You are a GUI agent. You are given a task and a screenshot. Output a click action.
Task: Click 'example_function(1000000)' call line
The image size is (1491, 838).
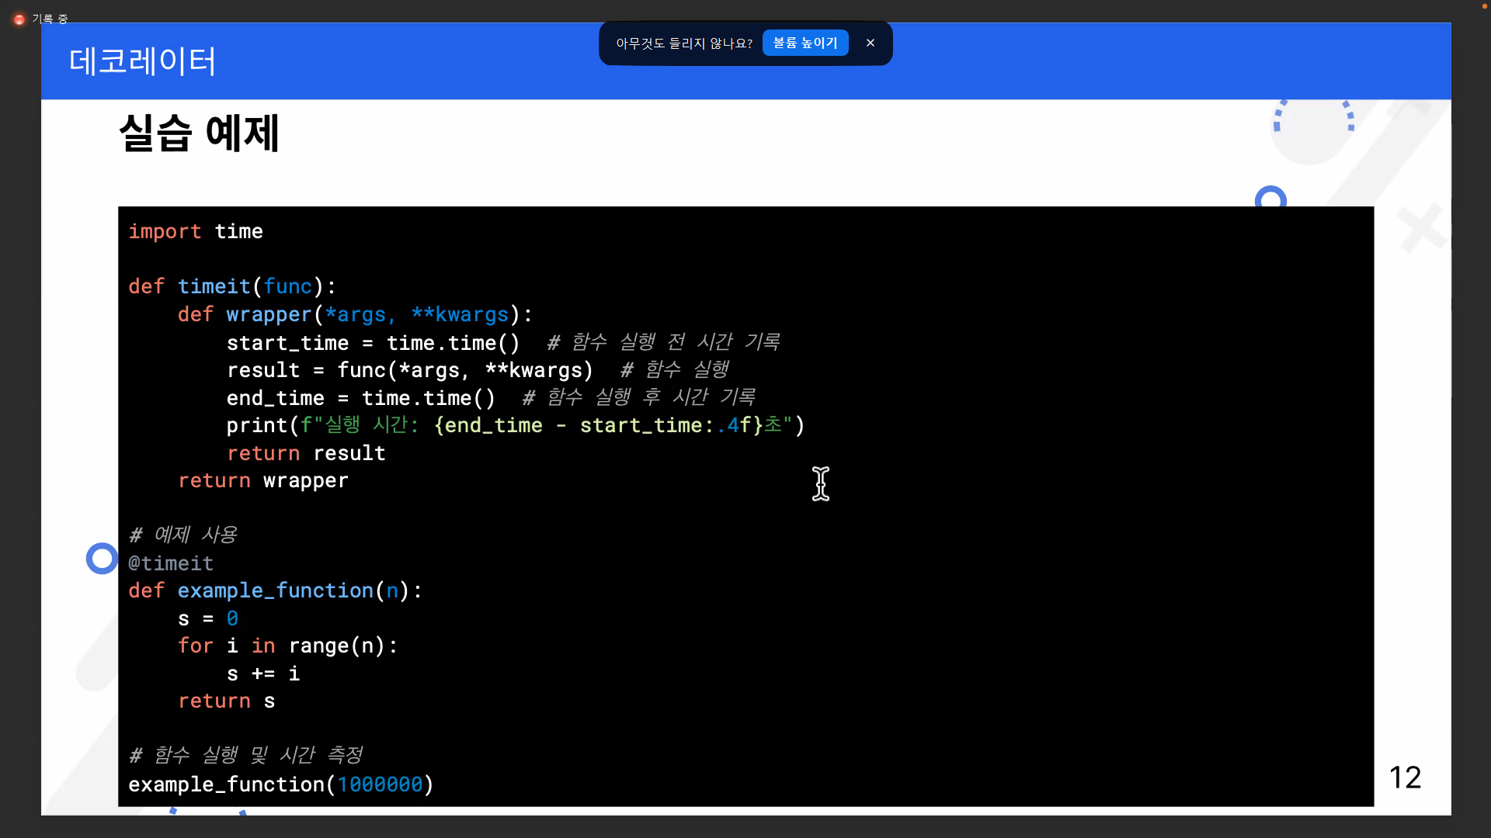coord(280,784)
